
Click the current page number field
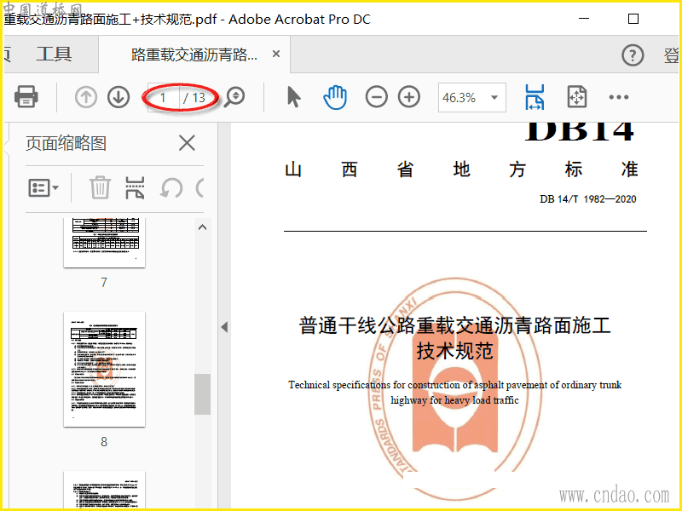pyautogui.click(x=164, y=98)
